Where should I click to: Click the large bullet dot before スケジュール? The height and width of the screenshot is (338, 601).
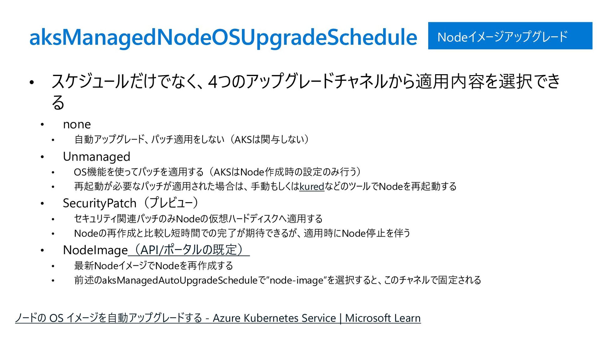tap(31, 83)
